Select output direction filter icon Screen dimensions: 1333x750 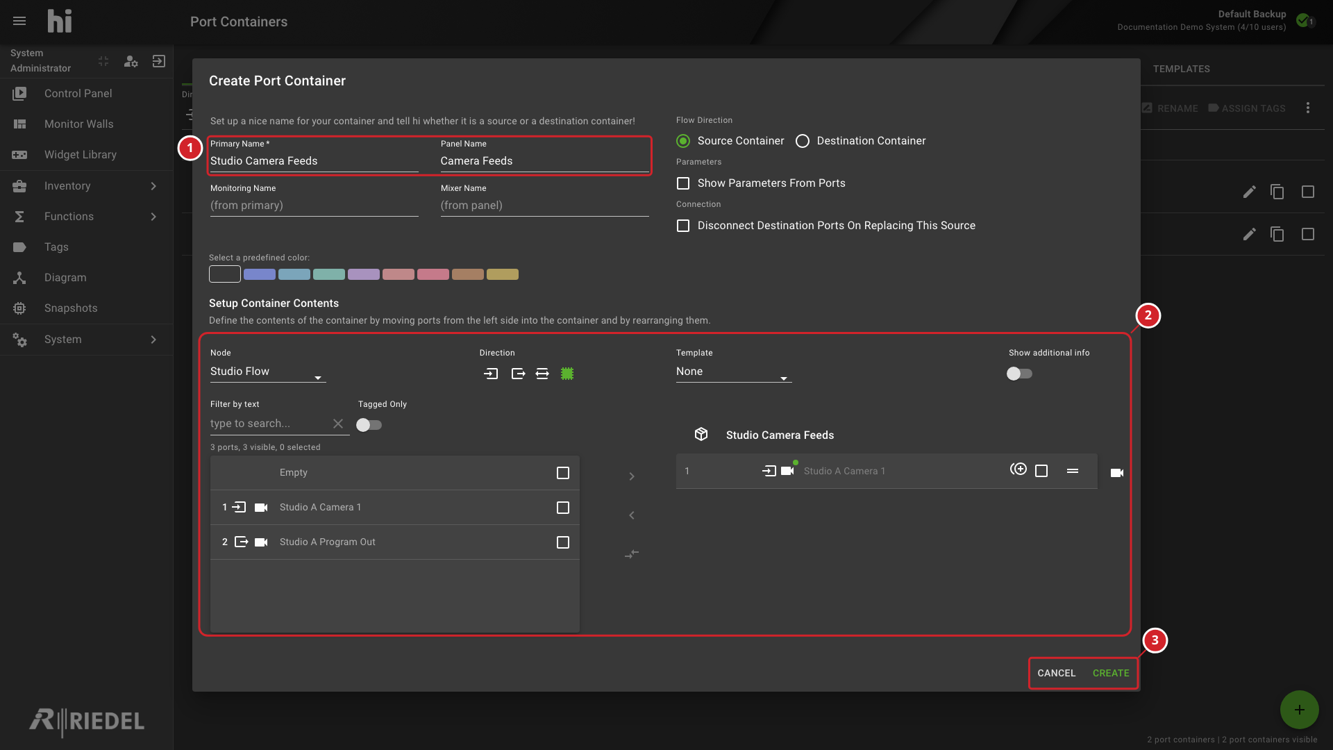click(518, 374)
